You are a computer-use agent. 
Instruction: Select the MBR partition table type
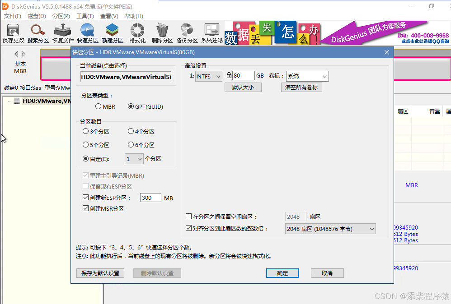click(105, 106)
